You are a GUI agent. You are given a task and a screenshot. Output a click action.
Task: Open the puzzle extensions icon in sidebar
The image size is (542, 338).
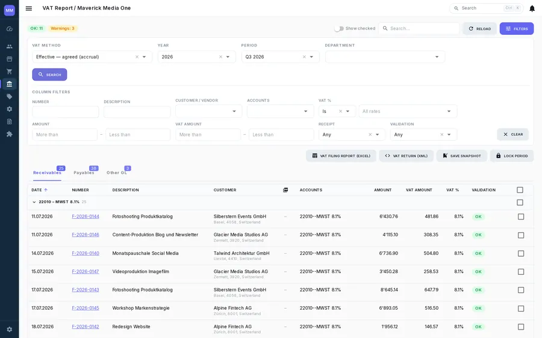(x=9, y=134)
